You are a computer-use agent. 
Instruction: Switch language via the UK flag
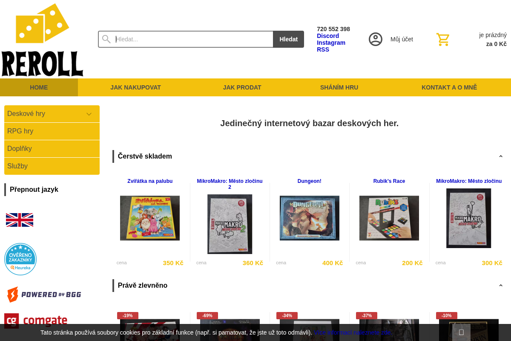tap(20, 220)
